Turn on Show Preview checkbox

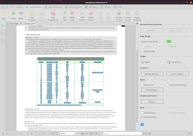coord(142,112)
